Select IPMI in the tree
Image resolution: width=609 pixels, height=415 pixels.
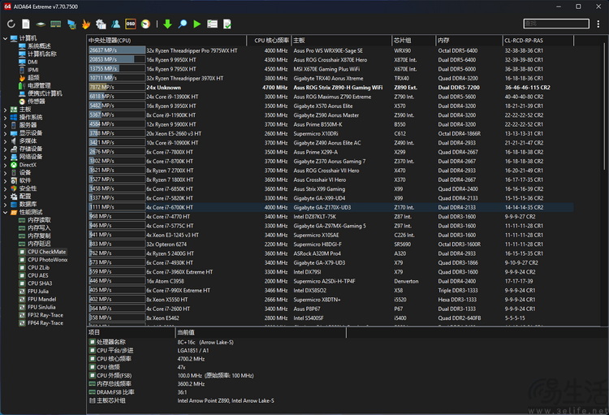click(33, 70)
